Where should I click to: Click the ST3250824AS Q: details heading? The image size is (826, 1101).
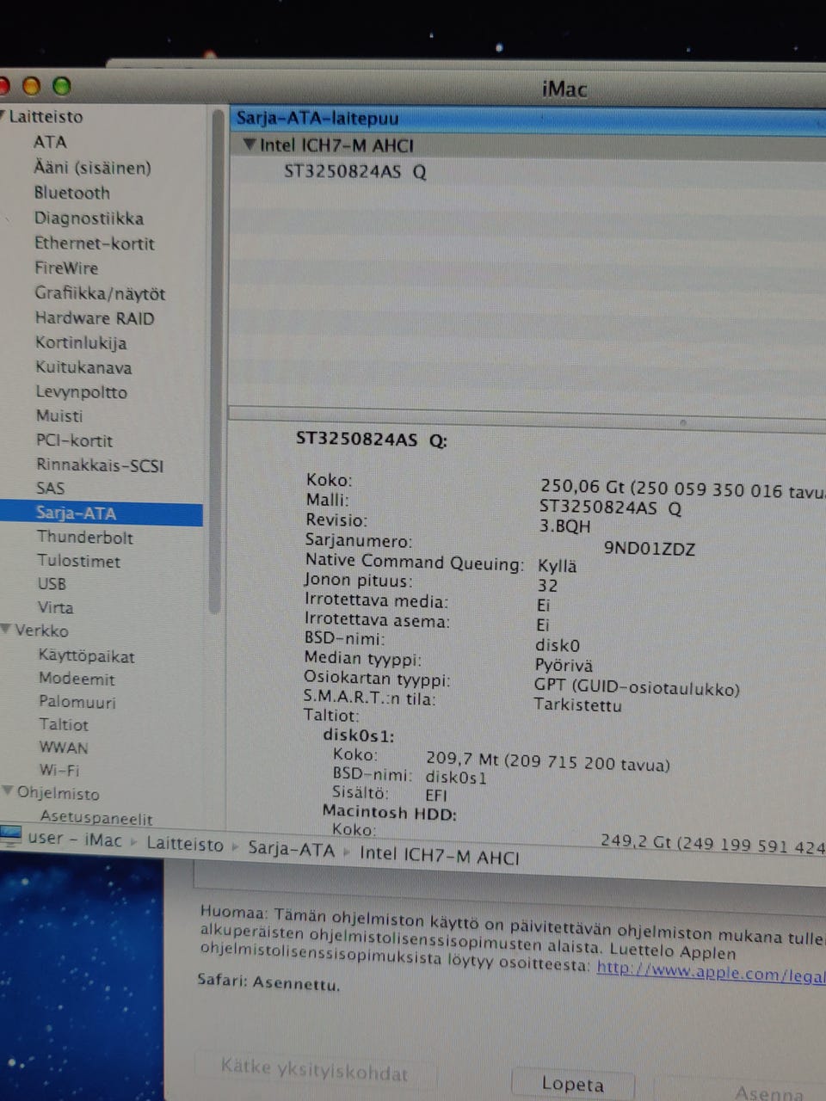point(372,440)
